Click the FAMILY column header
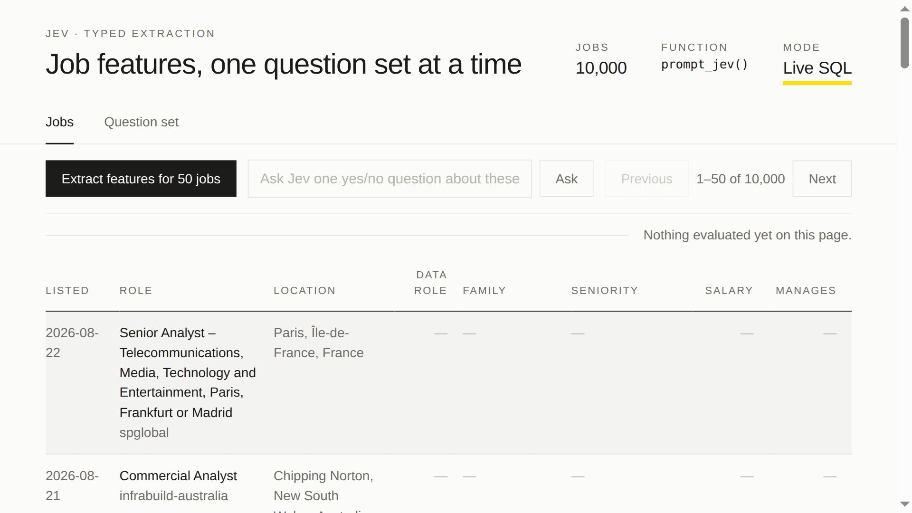The height and width of the screenshot is (513, 912). 484,291
